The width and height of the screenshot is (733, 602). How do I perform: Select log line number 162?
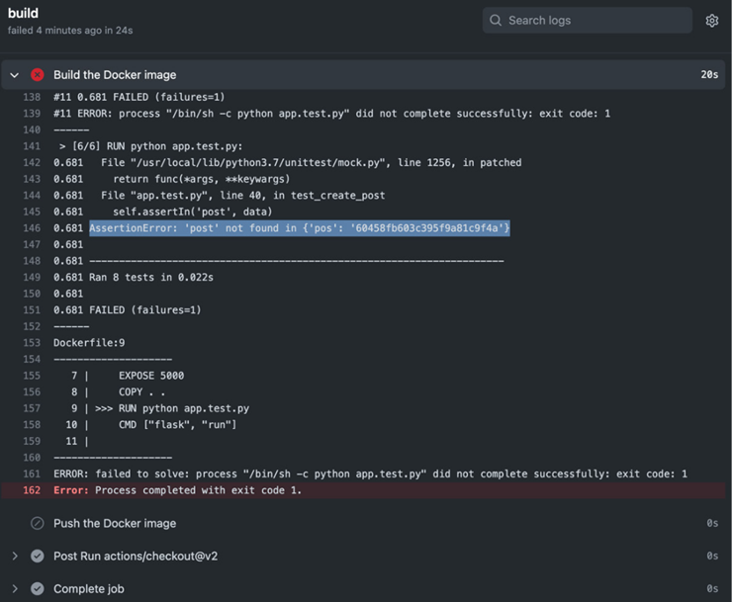[32, 490]
